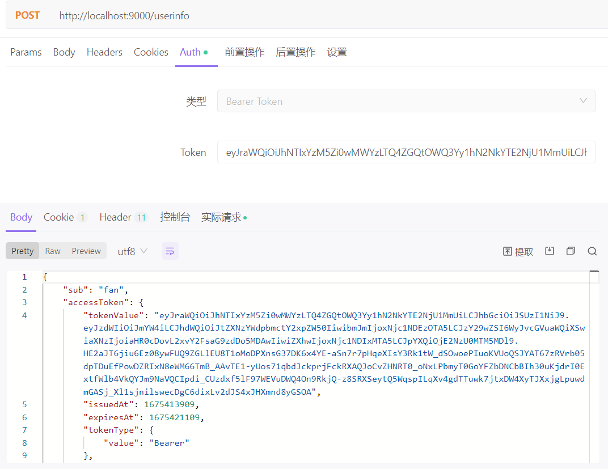This screenshot has width=608, height=469.
Task: Switch response view to Raw
Action: [53, 251]
